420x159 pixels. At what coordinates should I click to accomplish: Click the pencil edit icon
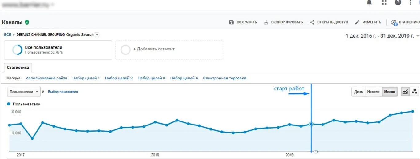point(357,22)
